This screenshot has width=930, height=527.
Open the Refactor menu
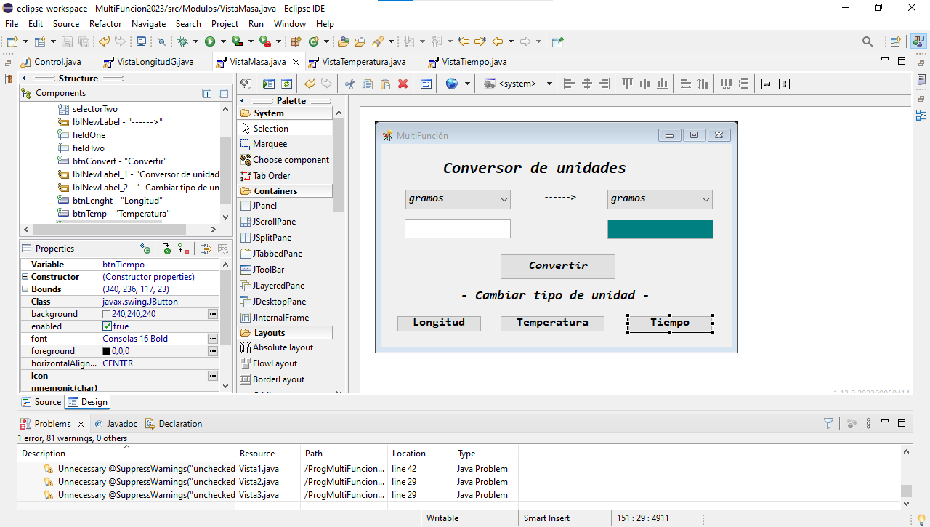point(105,24)
